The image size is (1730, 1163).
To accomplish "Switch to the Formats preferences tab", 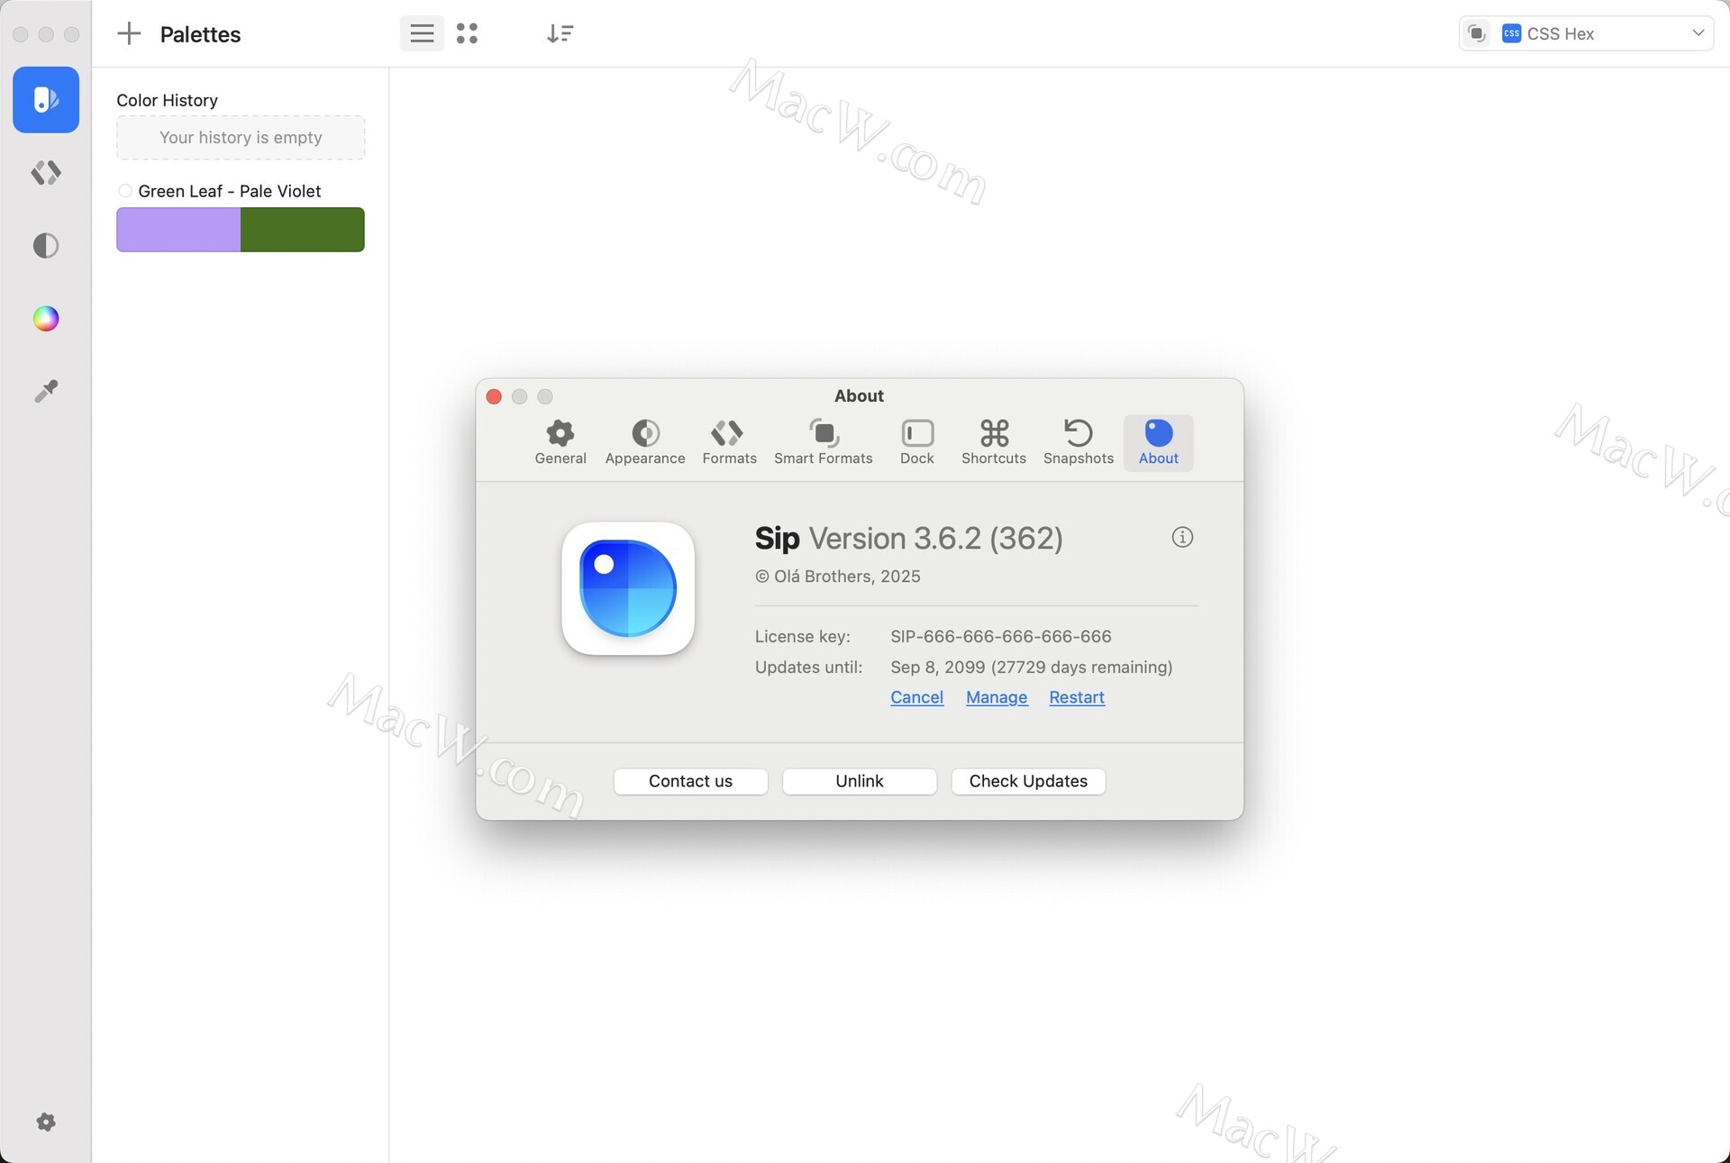I will coord(729,442).
